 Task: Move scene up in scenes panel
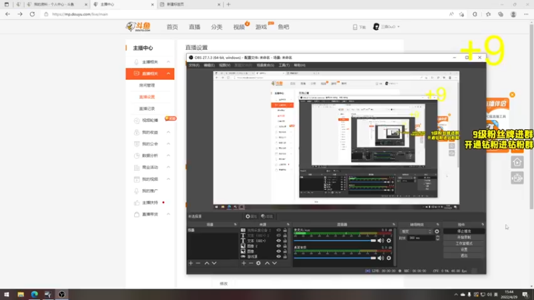pyautogui.click(x=207, y=263)
